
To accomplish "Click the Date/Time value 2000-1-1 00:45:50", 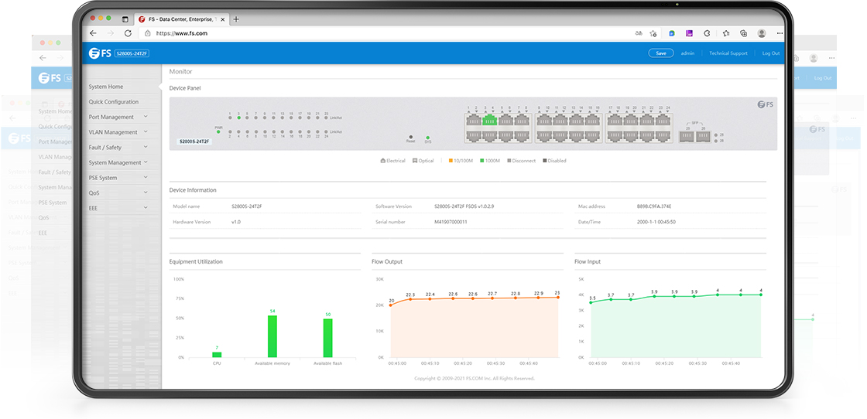I will coord(656,222).
